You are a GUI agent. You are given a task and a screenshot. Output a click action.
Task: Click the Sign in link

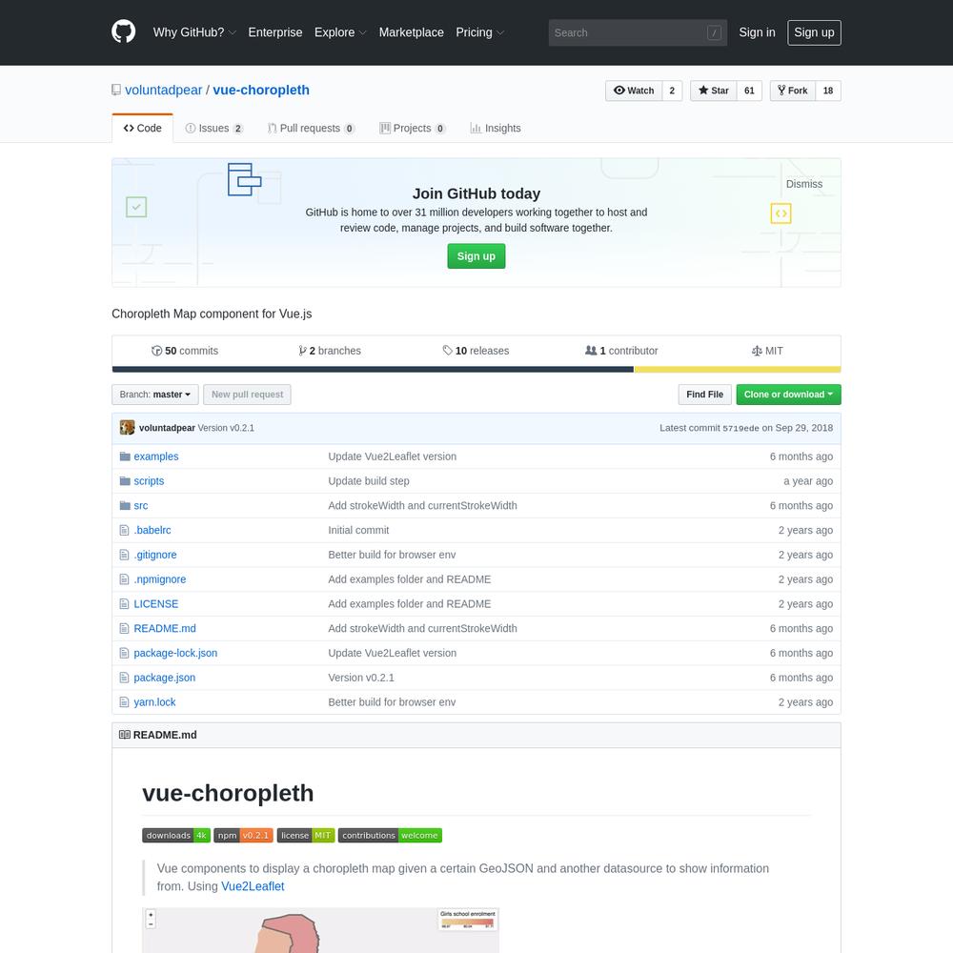757,32
